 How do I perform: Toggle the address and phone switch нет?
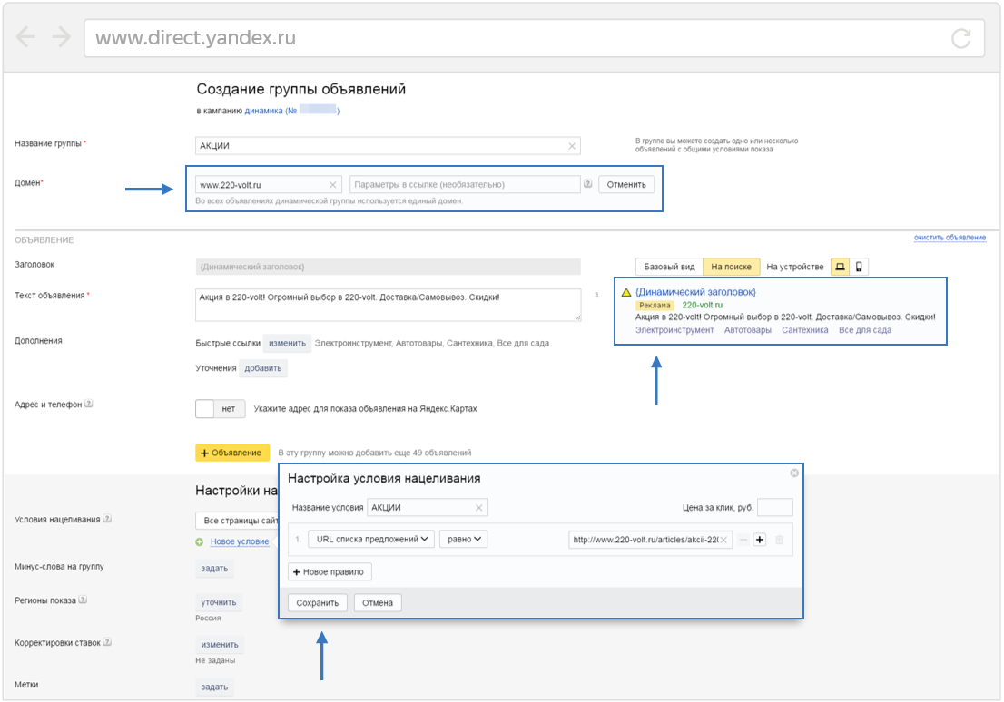221,408
